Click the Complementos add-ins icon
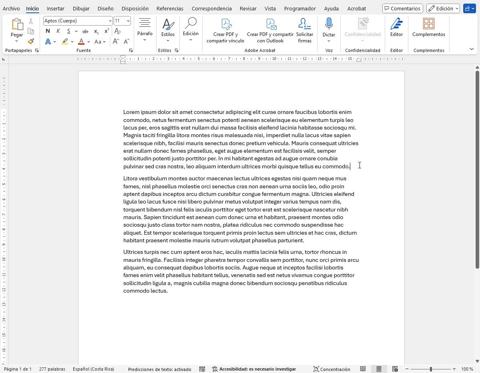This screenshot has width=480, height=373. pos(428,24)
